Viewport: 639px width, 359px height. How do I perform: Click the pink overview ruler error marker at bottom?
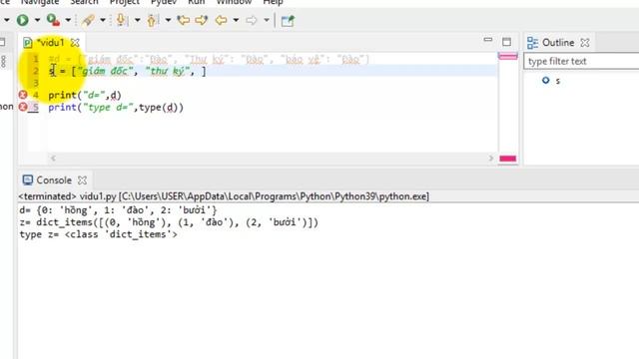click(x=508, y=159)
